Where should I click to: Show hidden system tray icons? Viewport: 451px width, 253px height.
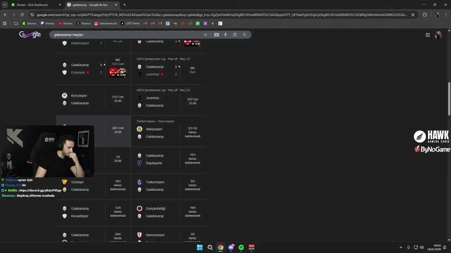click(401, 247)
